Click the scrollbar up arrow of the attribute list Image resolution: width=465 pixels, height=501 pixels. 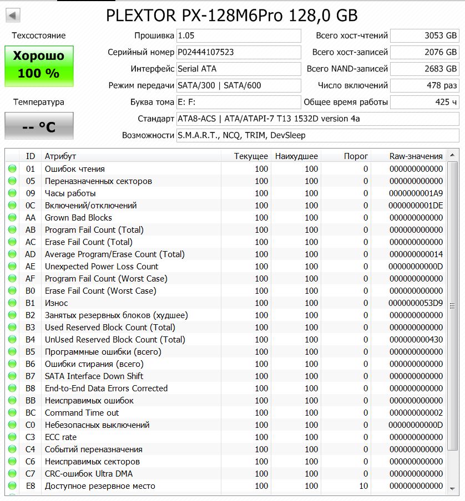click(452, 155)
